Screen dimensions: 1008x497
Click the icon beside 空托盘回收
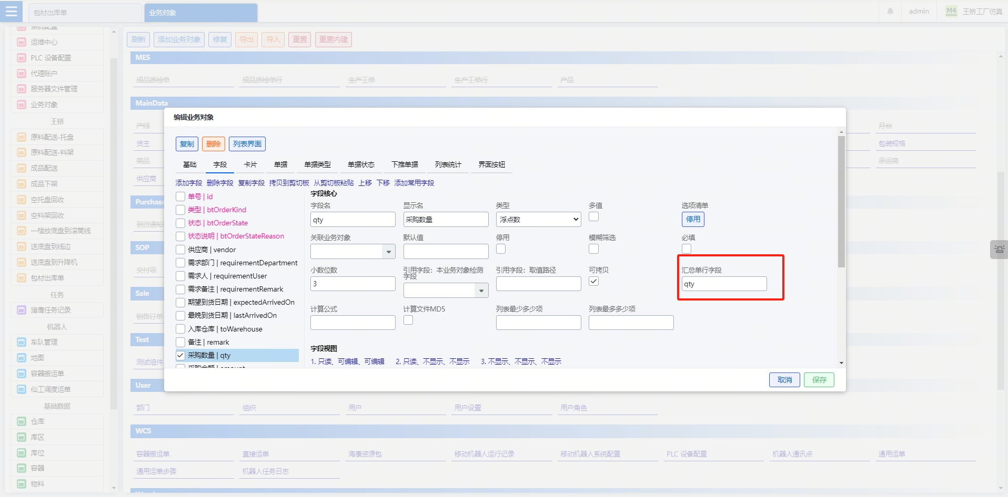[x=22, y=200]
